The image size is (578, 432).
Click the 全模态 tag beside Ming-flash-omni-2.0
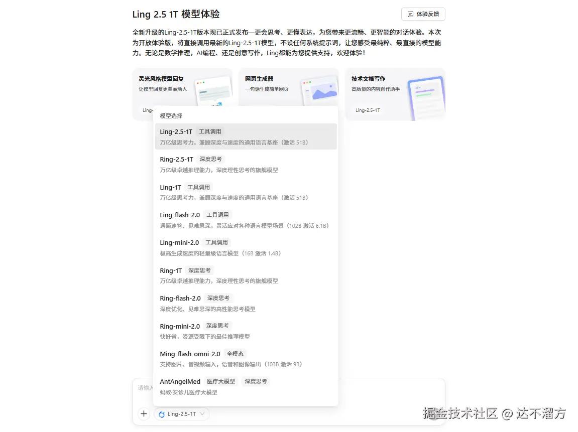coord(235,354)
